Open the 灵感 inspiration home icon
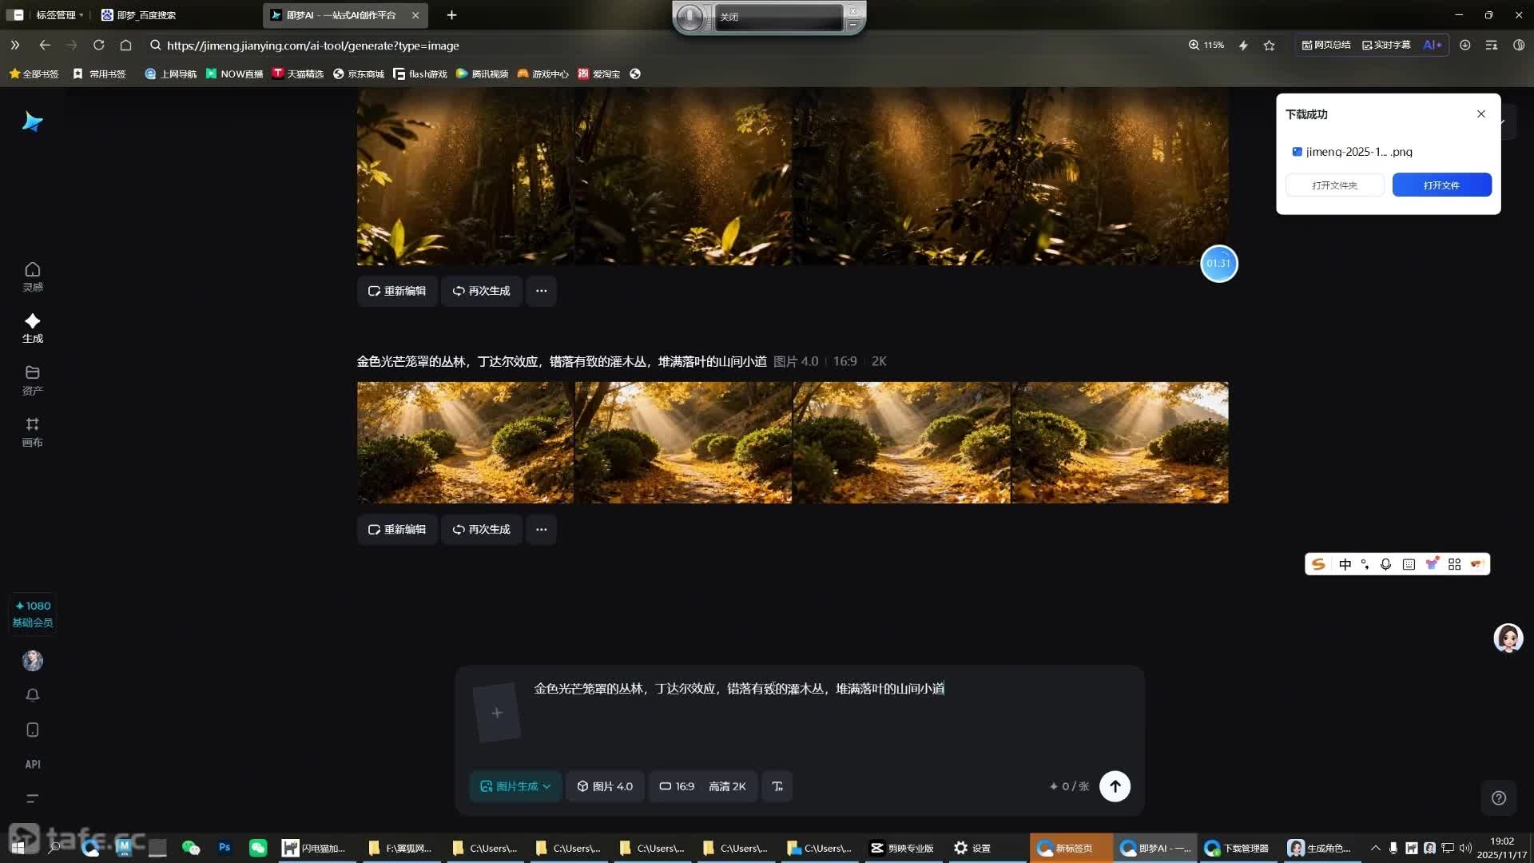1534x863 pixels. coord(32,276)
